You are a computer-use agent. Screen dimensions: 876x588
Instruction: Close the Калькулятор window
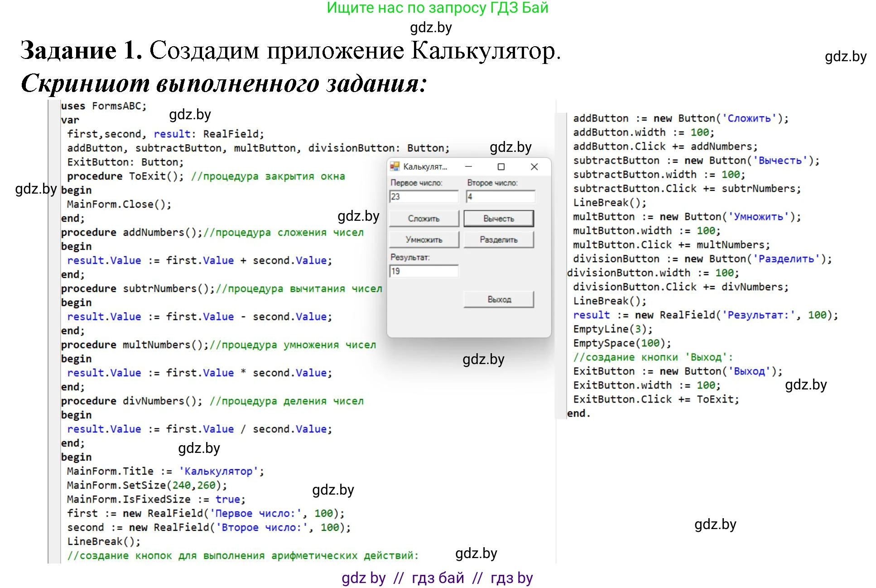click(x=534, y=167)
